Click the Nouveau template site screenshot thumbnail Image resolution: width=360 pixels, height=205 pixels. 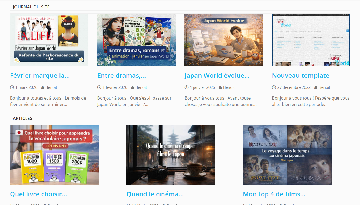click(x=311, y=40)
